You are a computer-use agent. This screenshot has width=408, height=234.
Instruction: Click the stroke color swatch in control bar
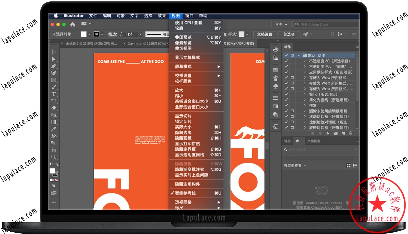96,34
